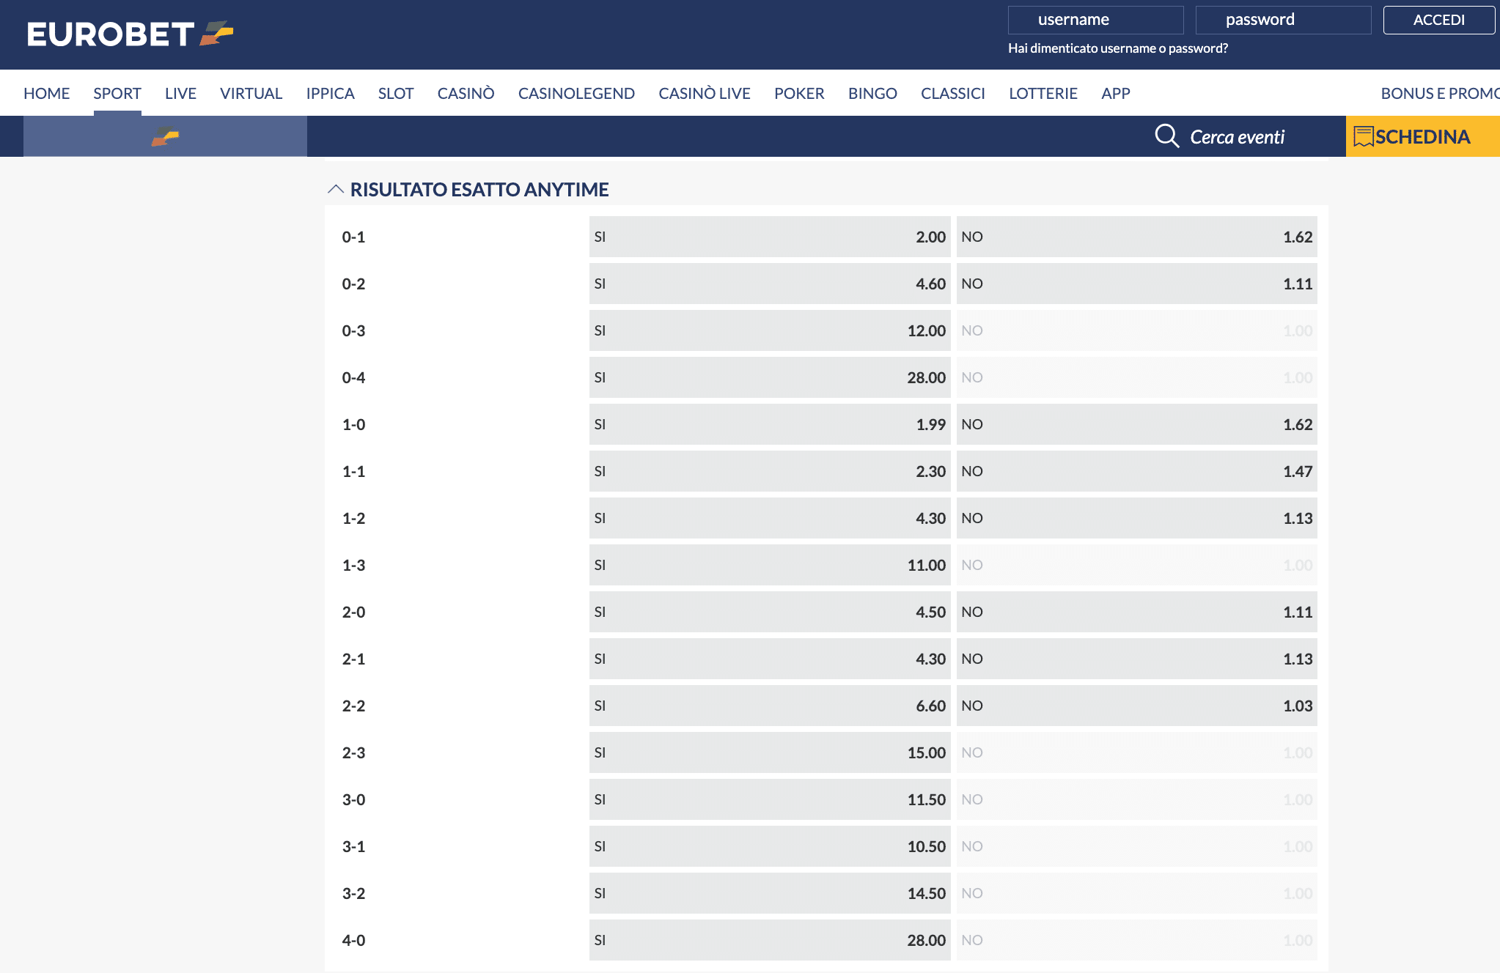Choose NO 1.47 for score 1-1
1500x973 pixels.
pos(1136,471)
